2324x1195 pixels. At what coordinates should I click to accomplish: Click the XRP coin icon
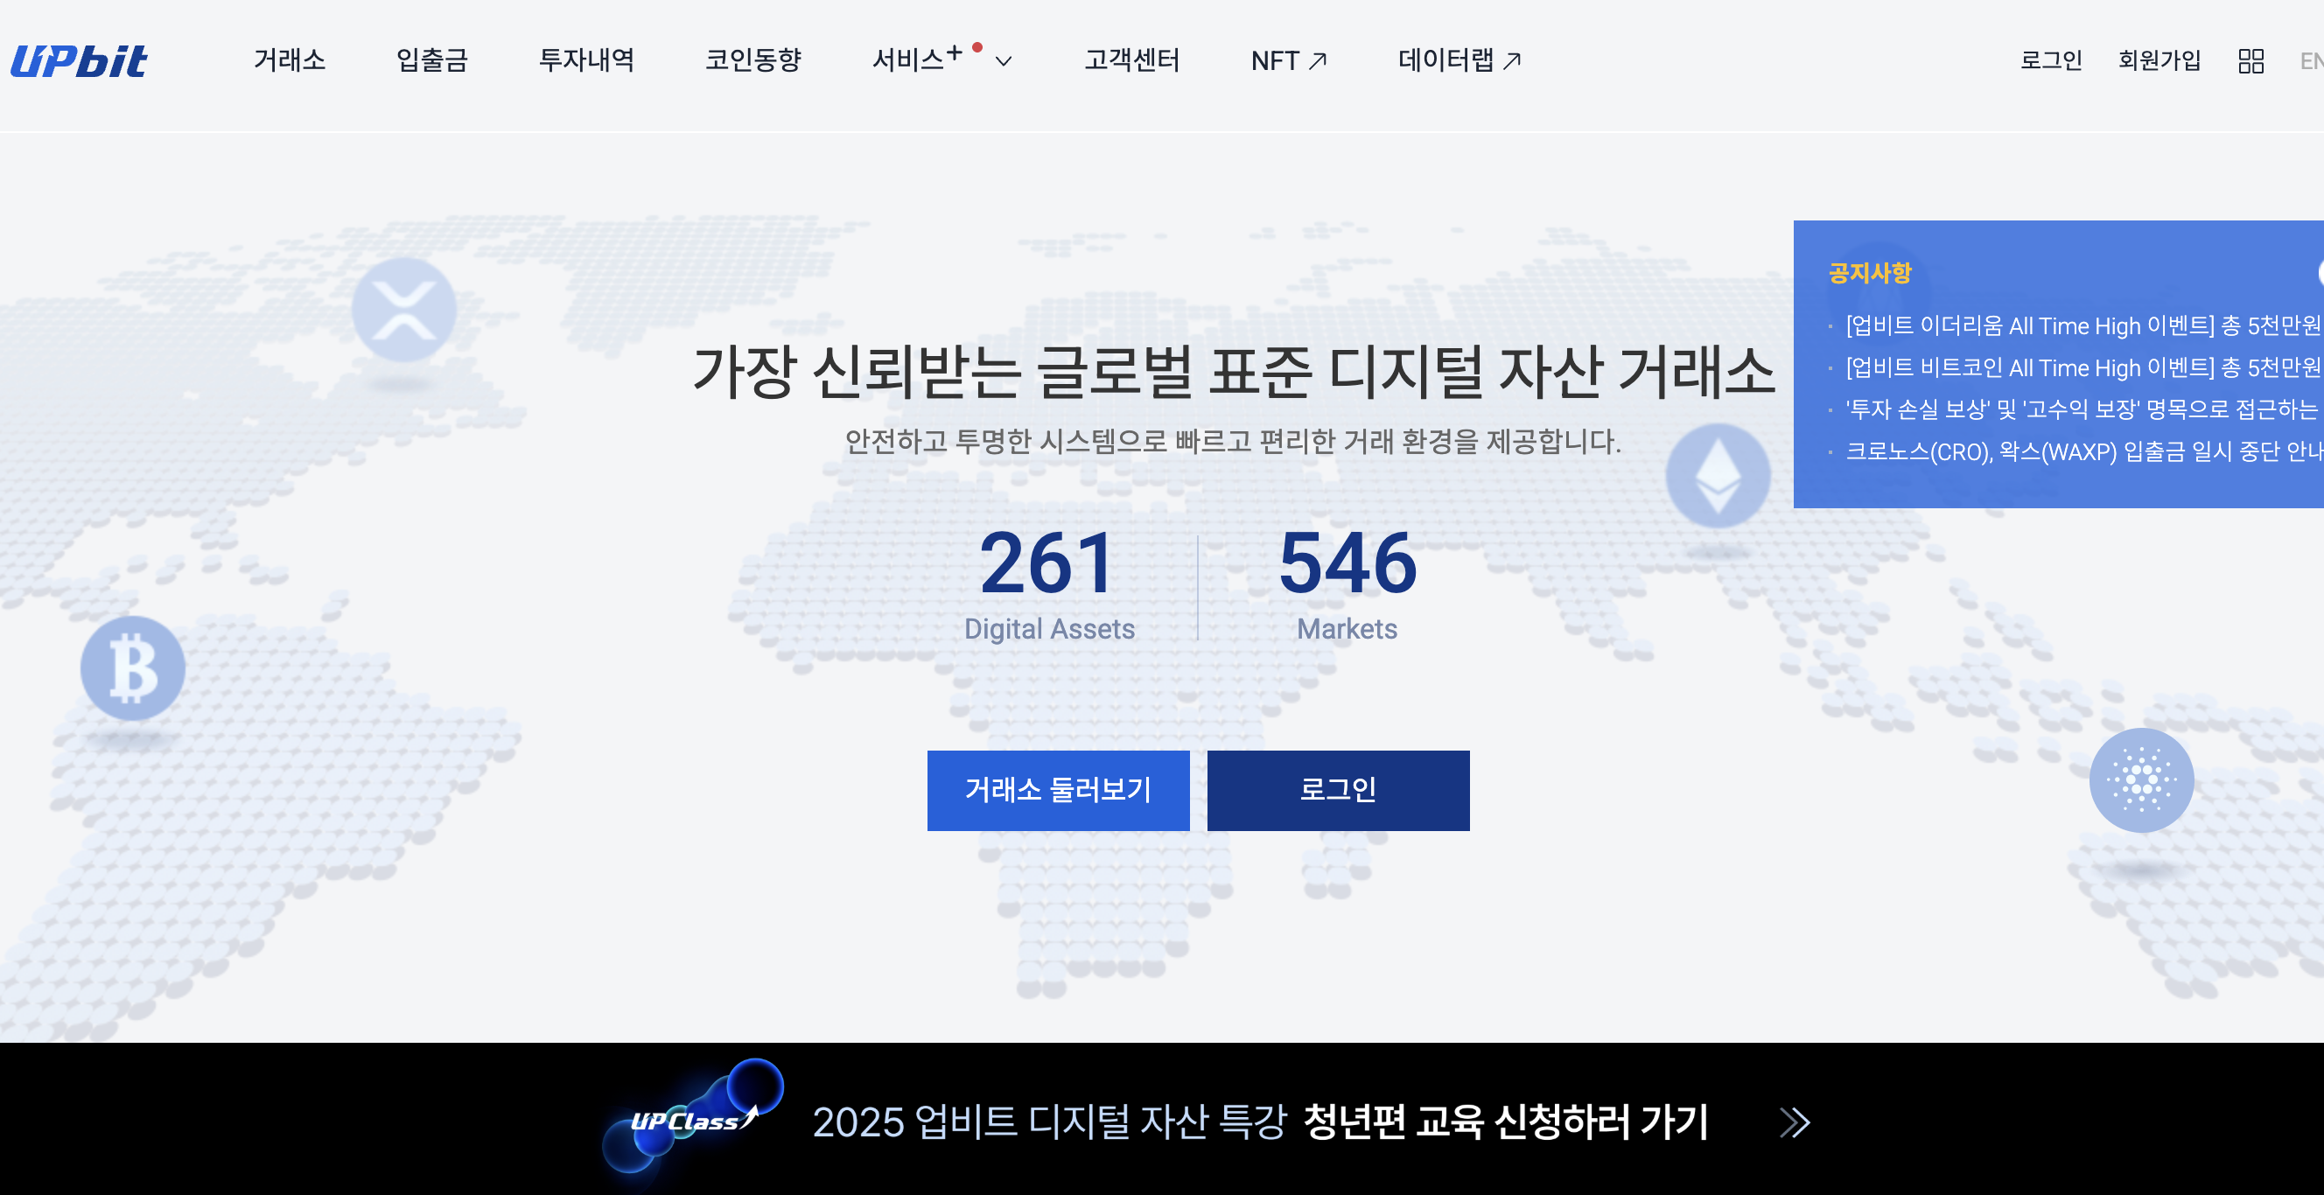tap(403, 310)
